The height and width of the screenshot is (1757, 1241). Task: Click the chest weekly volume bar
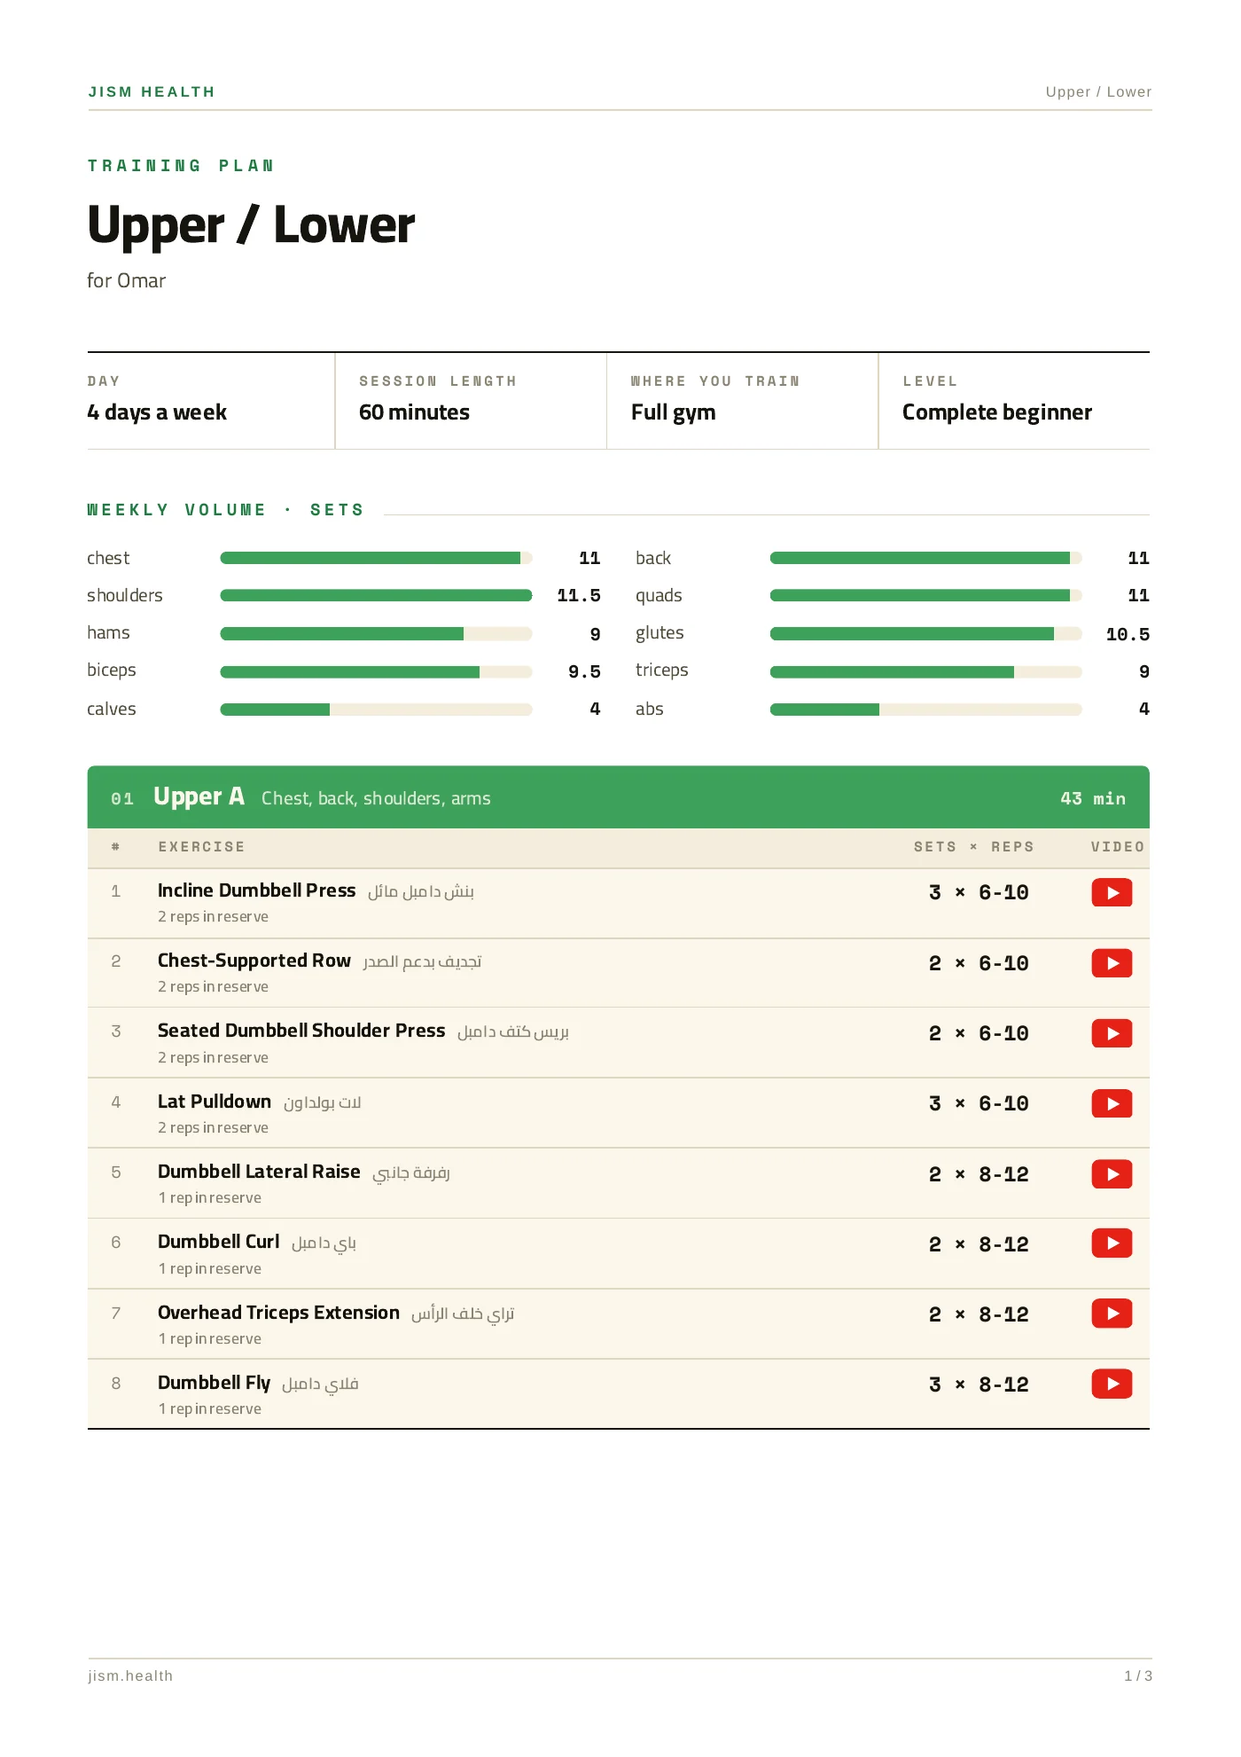coord(376,558)
